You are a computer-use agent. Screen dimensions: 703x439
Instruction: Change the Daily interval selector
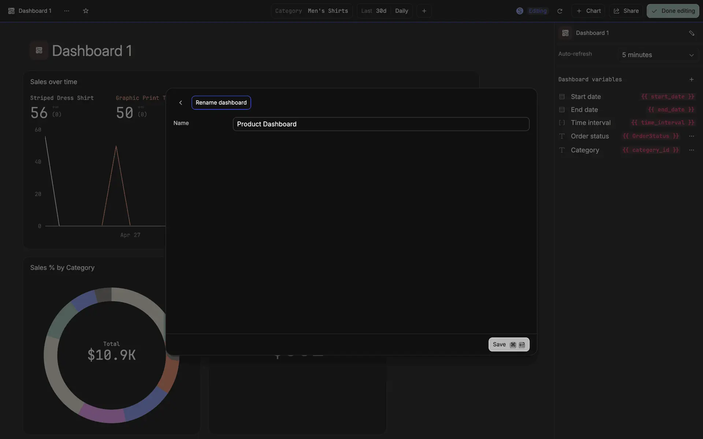click(401, 11)
